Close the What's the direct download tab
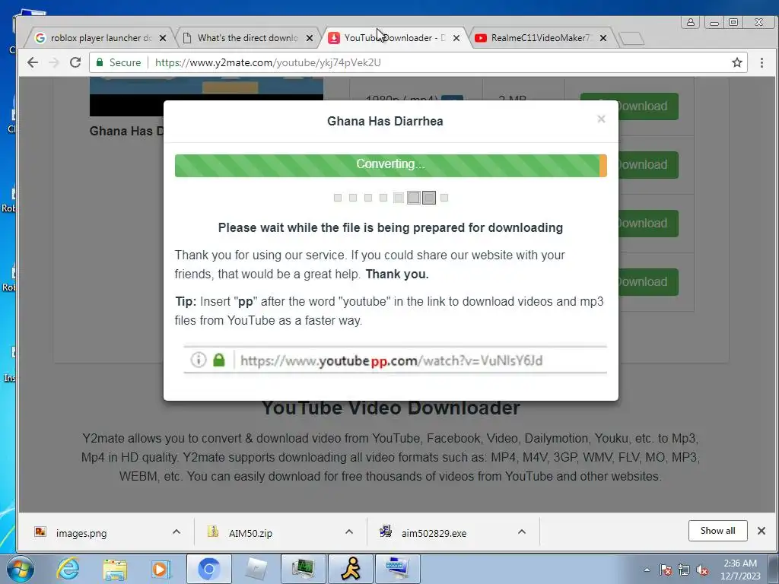This screenshot has width=779, height=584. (310, 38)
